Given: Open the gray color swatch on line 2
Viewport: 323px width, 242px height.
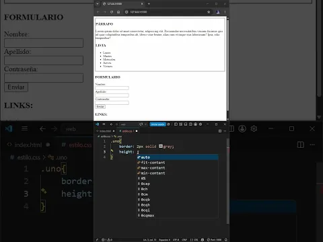Looking at the screenshot, I should [161, 147].
